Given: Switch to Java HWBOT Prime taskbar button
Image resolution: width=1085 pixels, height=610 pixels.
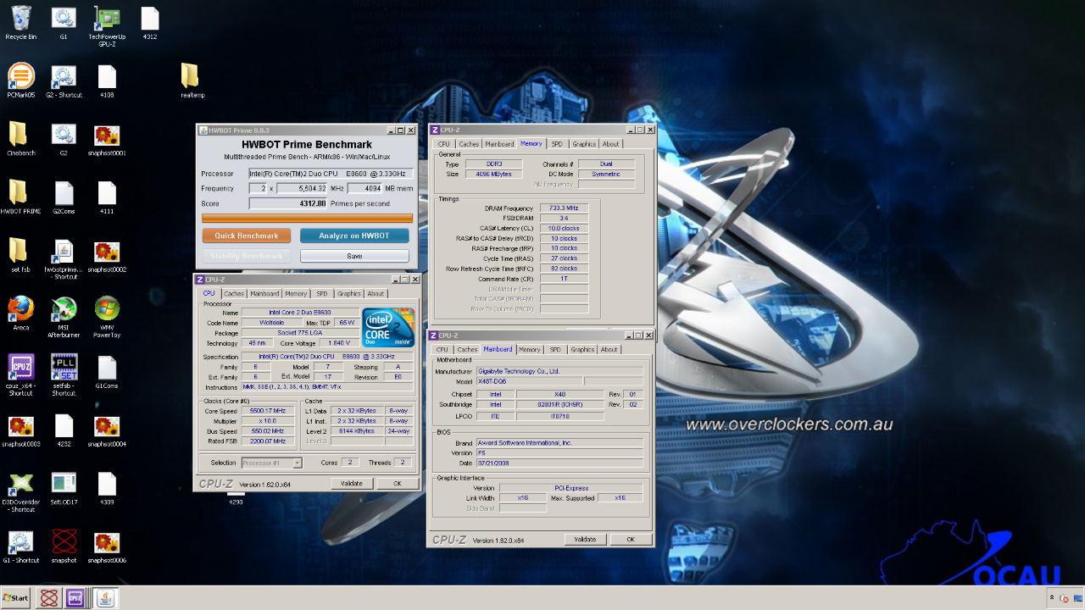Looking at the screenshot, I should [106, 598].
